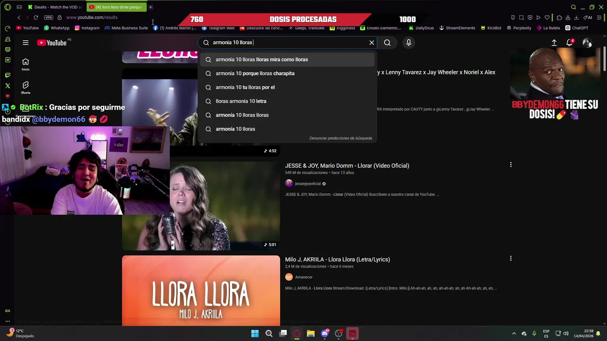Go back with the browser back arrow
This screenshot has width=607, height=341.
(x=19, y=18)
